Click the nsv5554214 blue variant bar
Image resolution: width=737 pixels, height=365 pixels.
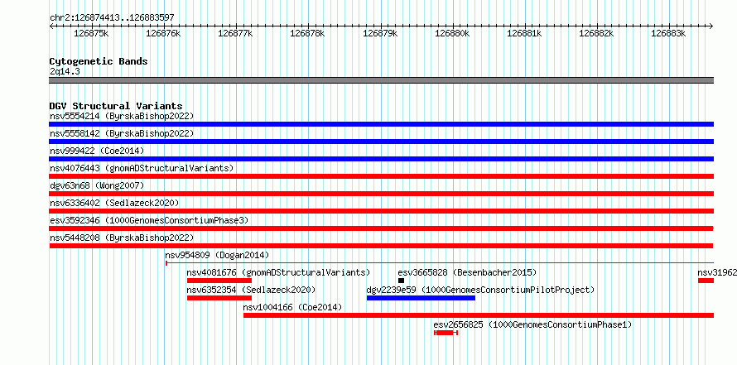[x=381, y=124]
